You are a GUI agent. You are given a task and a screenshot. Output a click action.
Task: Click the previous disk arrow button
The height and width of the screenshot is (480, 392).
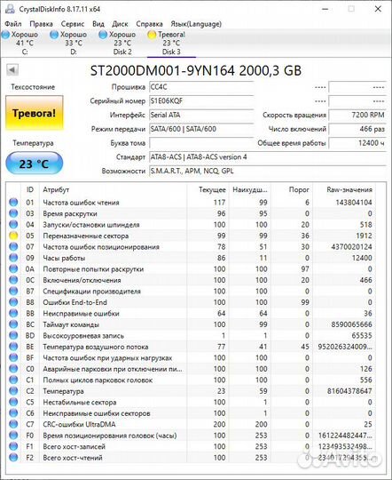point(12,70)
